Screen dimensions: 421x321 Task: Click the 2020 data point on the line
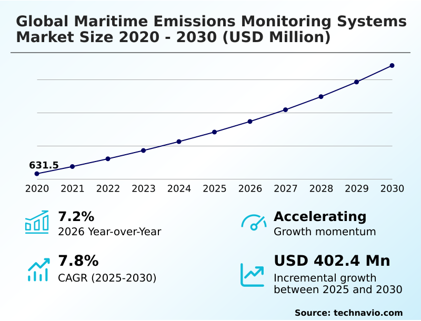[37, 174]
